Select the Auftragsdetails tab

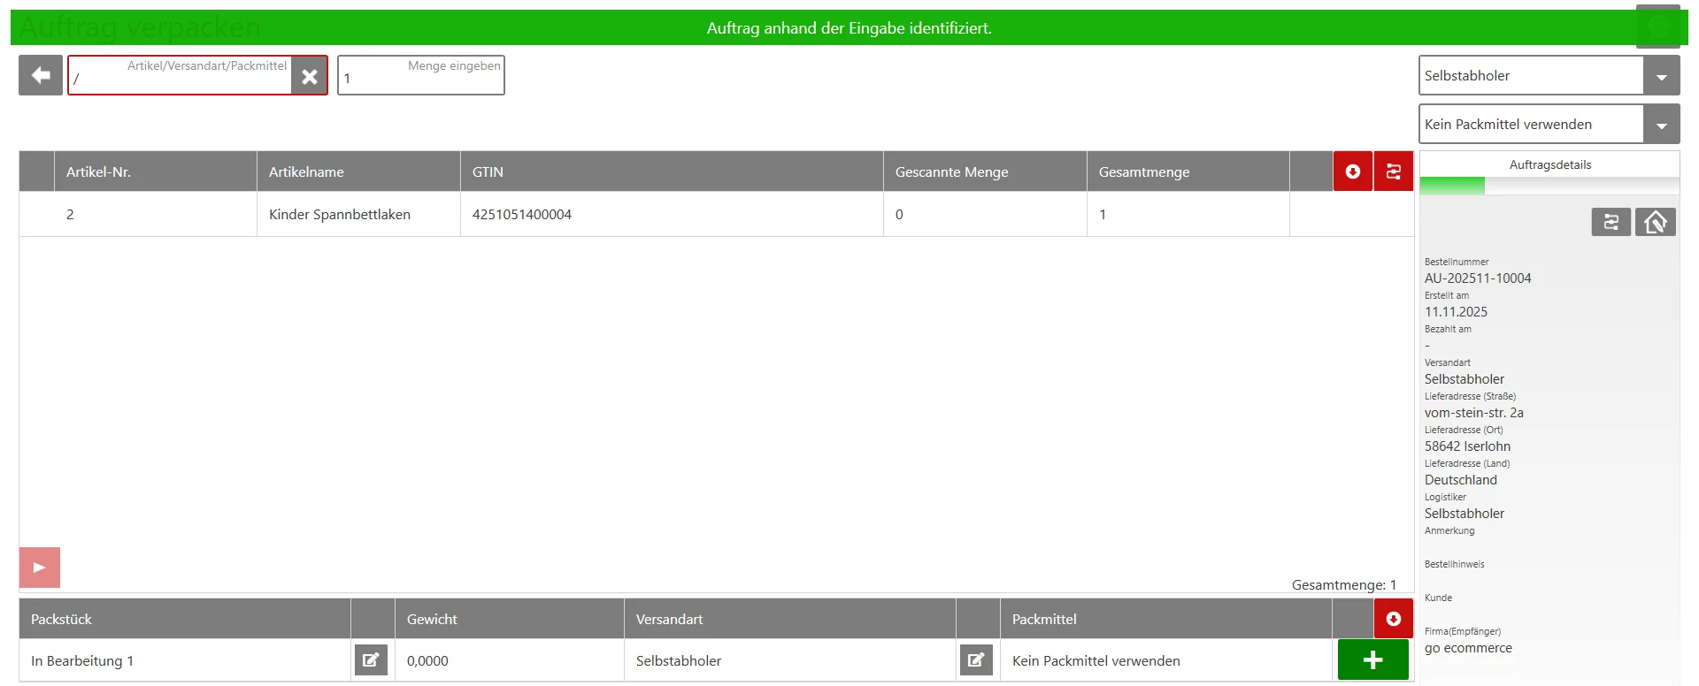pyautogui.click(x=1549, y=164)
